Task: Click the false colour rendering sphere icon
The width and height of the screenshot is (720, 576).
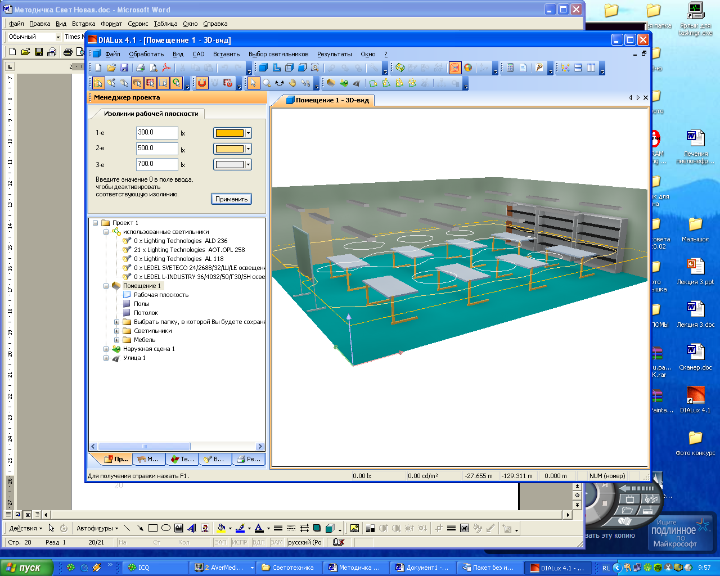Action: pos(468,67)
